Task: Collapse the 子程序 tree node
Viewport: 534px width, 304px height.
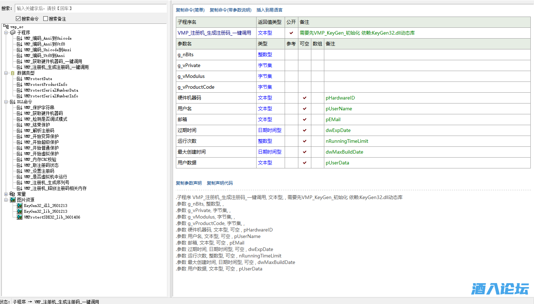Action: pos(6,32)
